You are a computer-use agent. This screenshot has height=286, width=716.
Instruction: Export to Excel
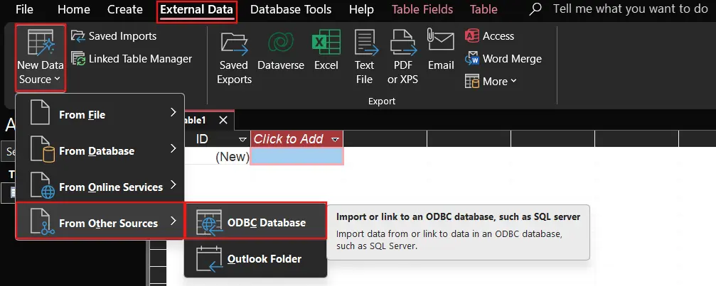coord(326,51)
